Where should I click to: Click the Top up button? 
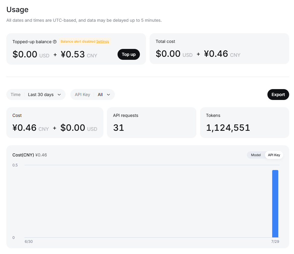point(129,54)
